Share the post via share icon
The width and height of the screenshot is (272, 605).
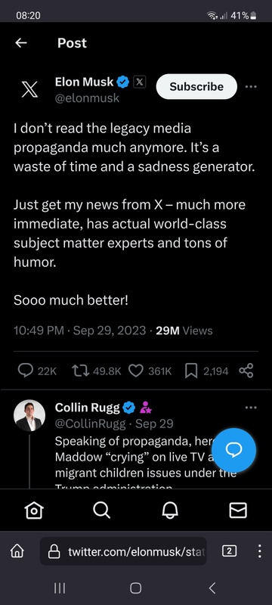click(x=246, y=371)
